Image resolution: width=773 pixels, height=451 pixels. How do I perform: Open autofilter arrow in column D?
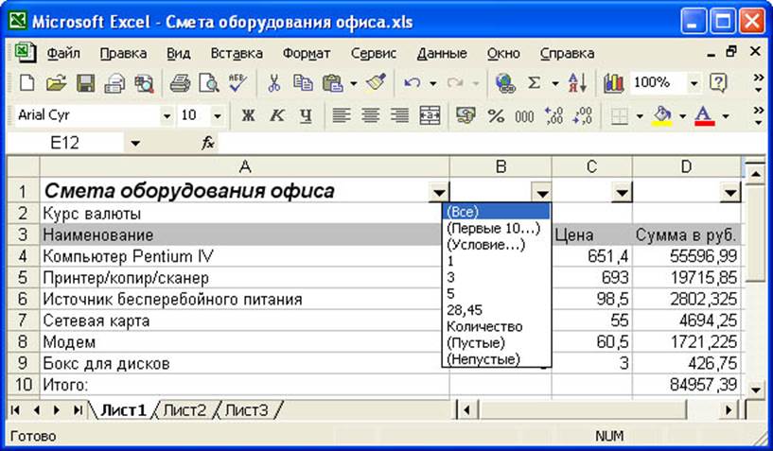[730, 192]
